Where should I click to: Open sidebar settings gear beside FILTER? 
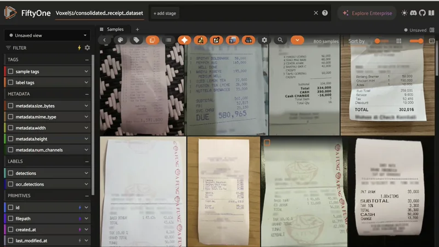[87, 48]
